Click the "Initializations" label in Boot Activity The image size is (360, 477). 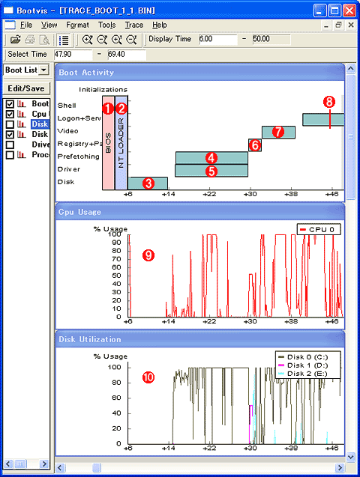click(103, 90)
